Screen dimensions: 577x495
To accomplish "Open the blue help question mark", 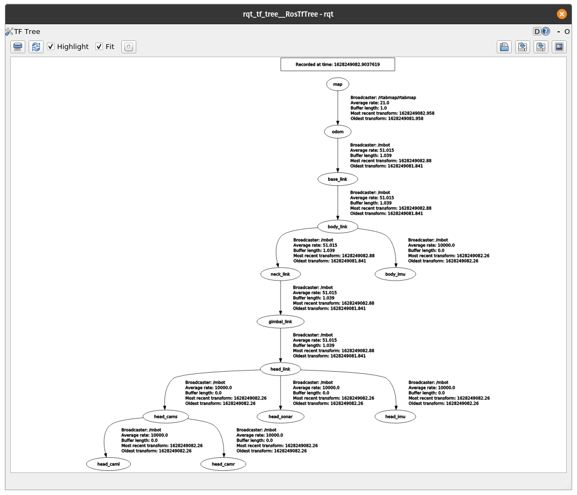I will point(546,31).
